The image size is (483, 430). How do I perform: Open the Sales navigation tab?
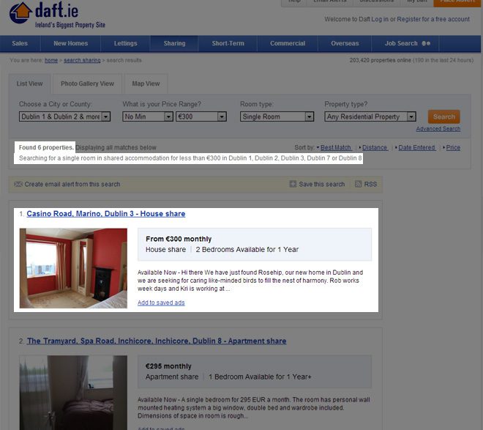point(20,43)
